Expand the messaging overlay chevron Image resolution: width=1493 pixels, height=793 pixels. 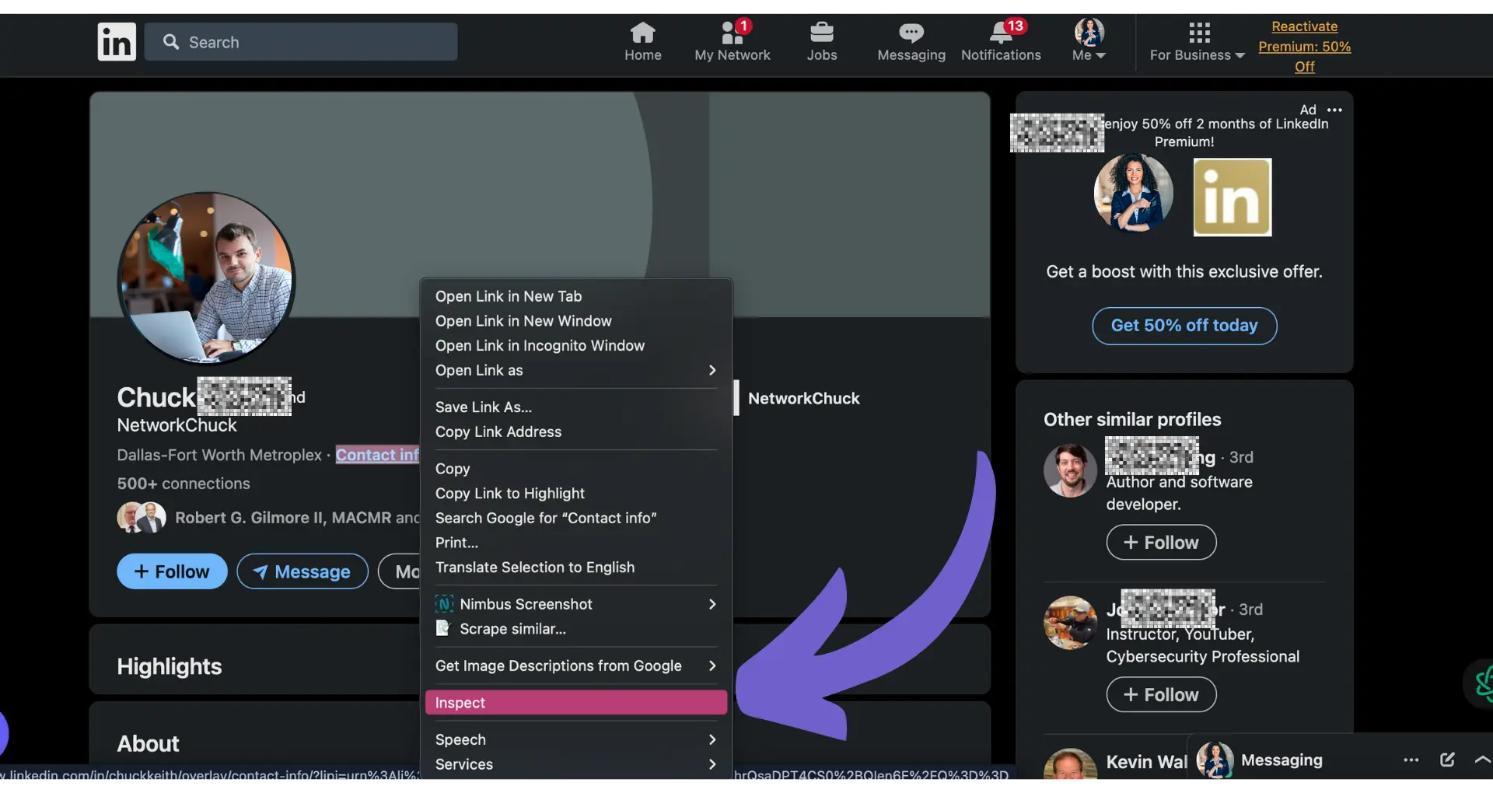[1482, 760]
